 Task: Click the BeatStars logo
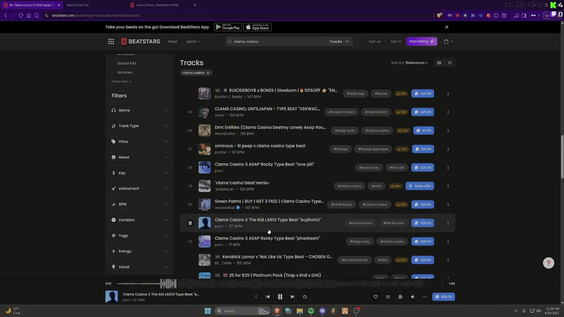pos(141,41)
